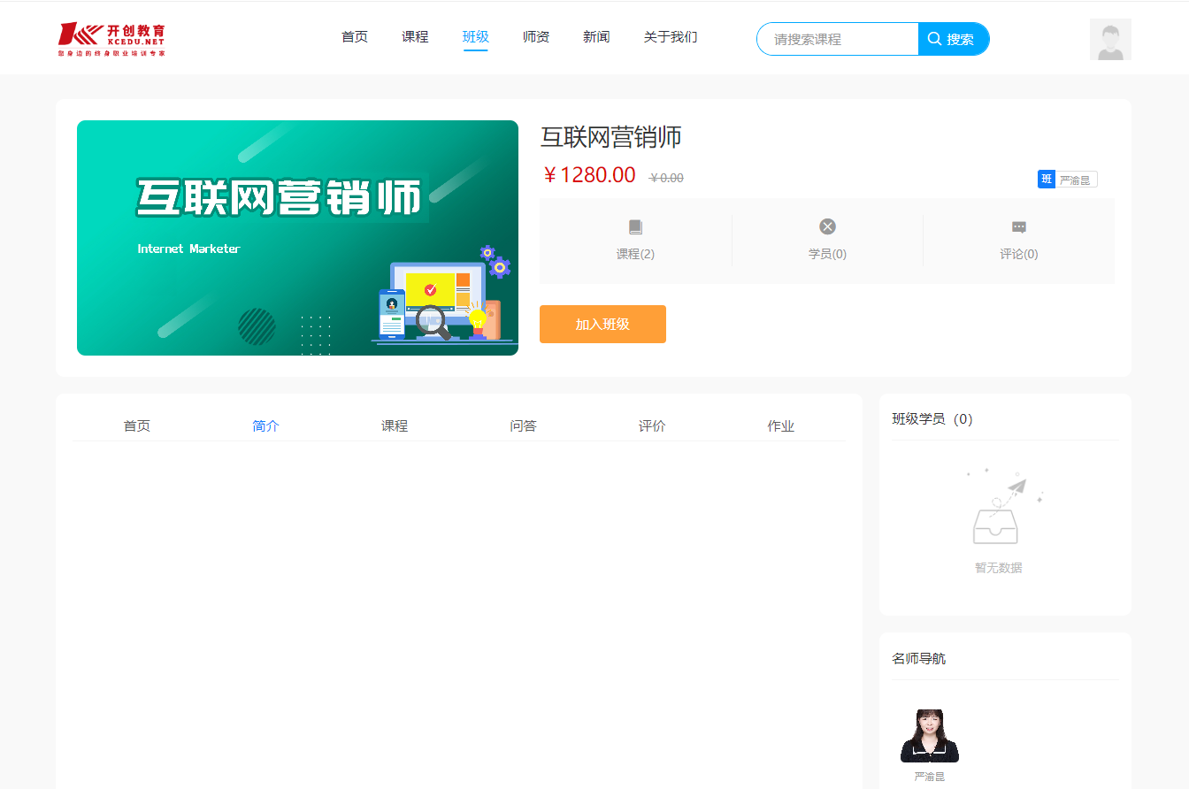1189x789 pixels.
Task: Click the 开创教育 logo
Action: click(111, 40)
